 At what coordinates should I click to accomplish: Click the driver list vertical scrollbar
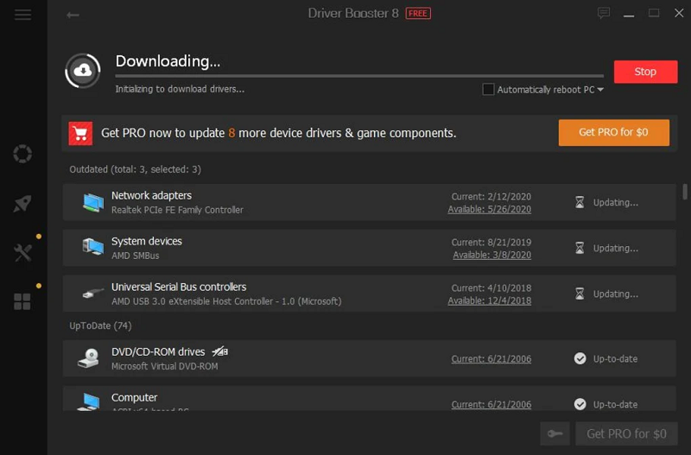click(685, 192)
